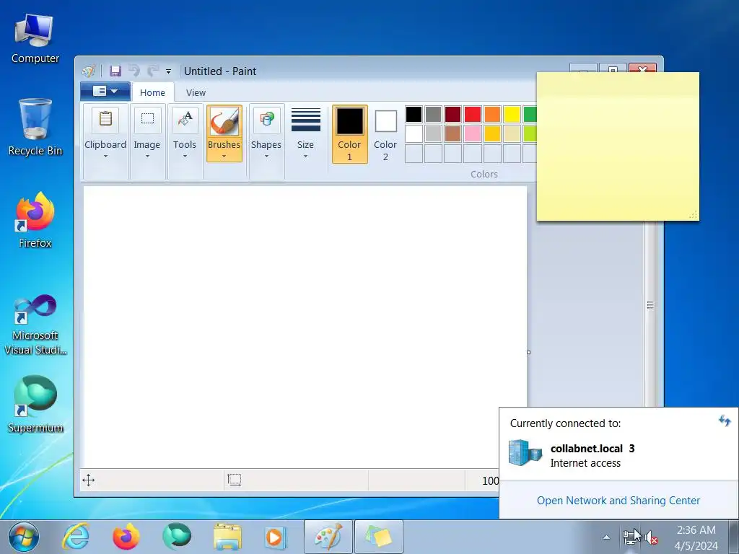739x554 pixels.
Task: Click the white drawing canvas in Paint
Action: (305, 327)
